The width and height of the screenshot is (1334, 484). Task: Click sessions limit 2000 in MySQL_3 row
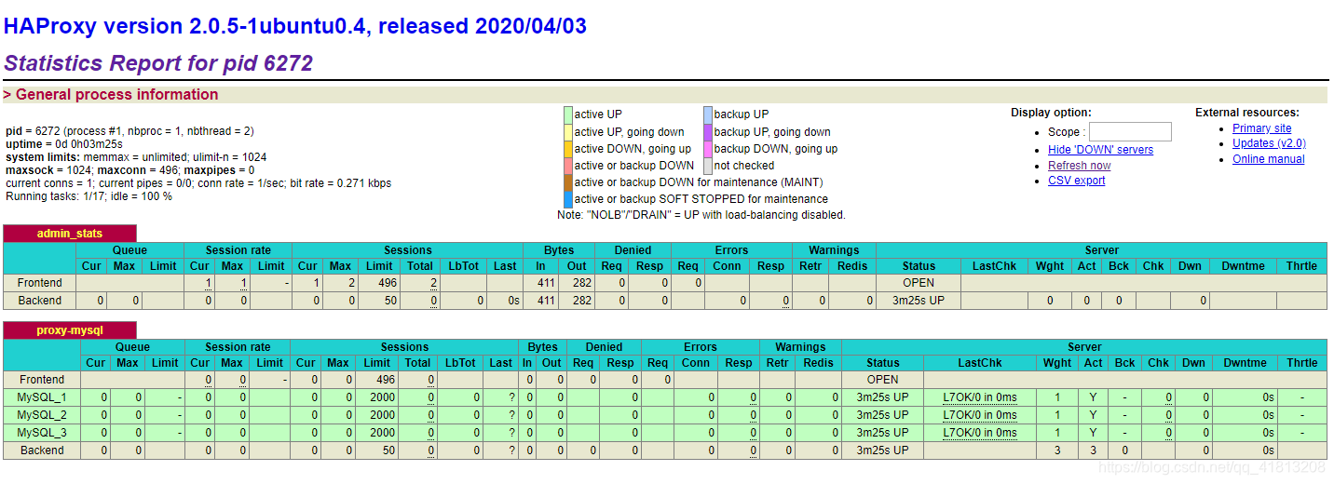click(383, 433)
